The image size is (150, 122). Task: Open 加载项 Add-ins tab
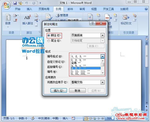point(124,9)
